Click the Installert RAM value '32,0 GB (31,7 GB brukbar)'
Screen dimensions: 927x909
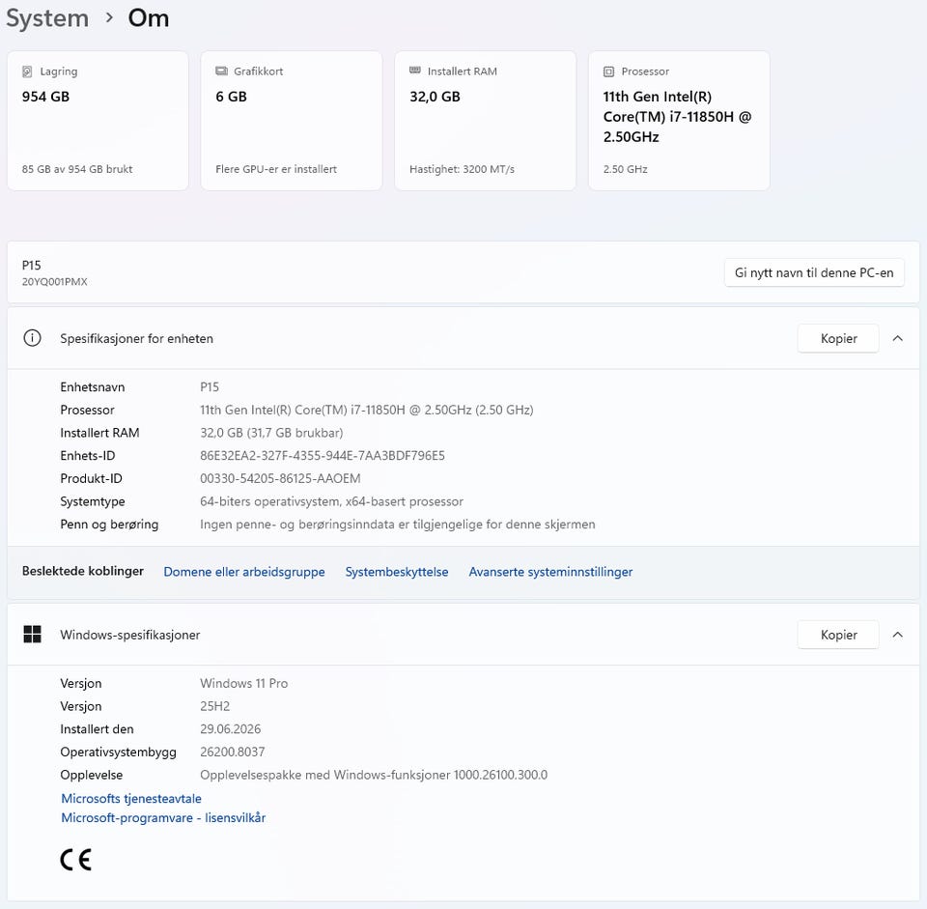271,433
